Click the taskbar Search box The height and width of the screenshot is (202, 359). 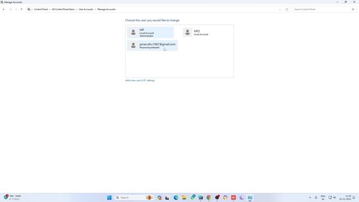(x=134, y=198)
